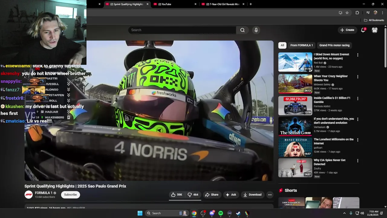The width and height of the screenshot is (387, 218).
Task: Open media controls icon in Chrome toolbar
Action: 368,13
